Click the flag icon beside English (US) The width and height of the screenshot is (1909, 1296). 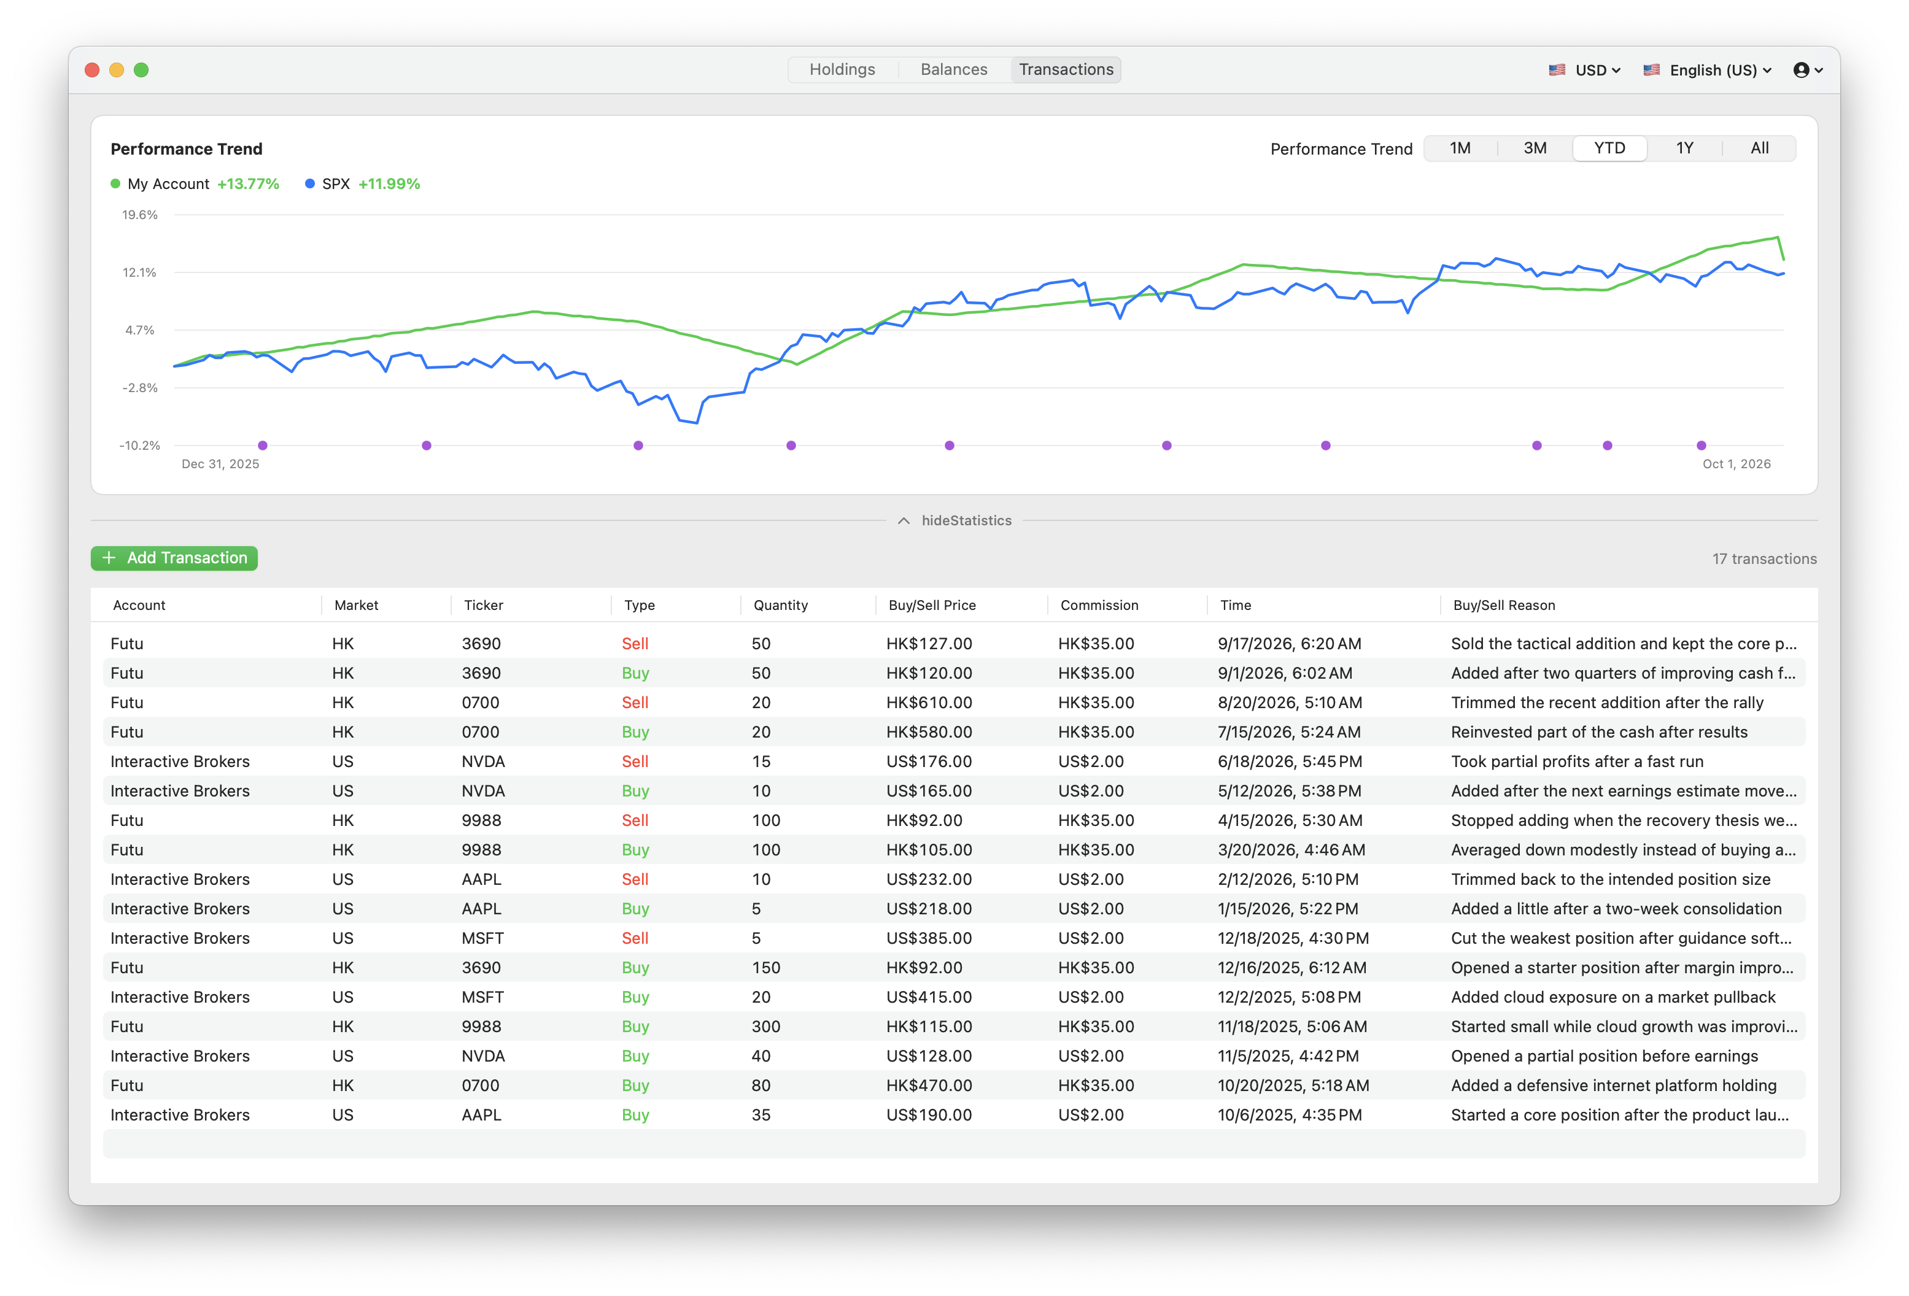1651,70
